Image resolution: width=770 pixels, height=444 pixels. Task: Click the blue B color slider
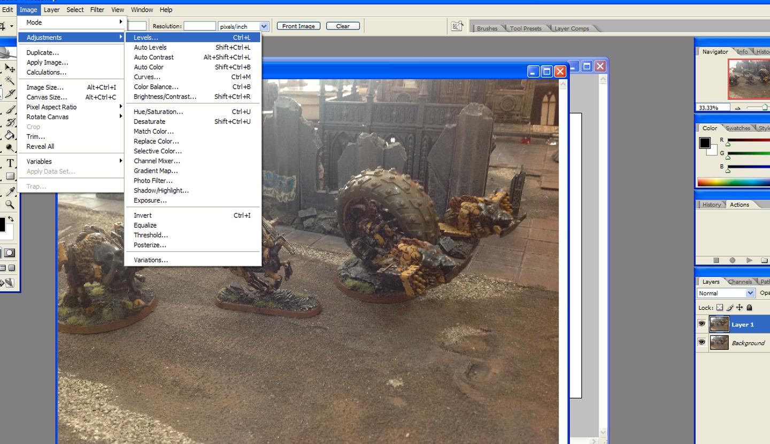749,167
